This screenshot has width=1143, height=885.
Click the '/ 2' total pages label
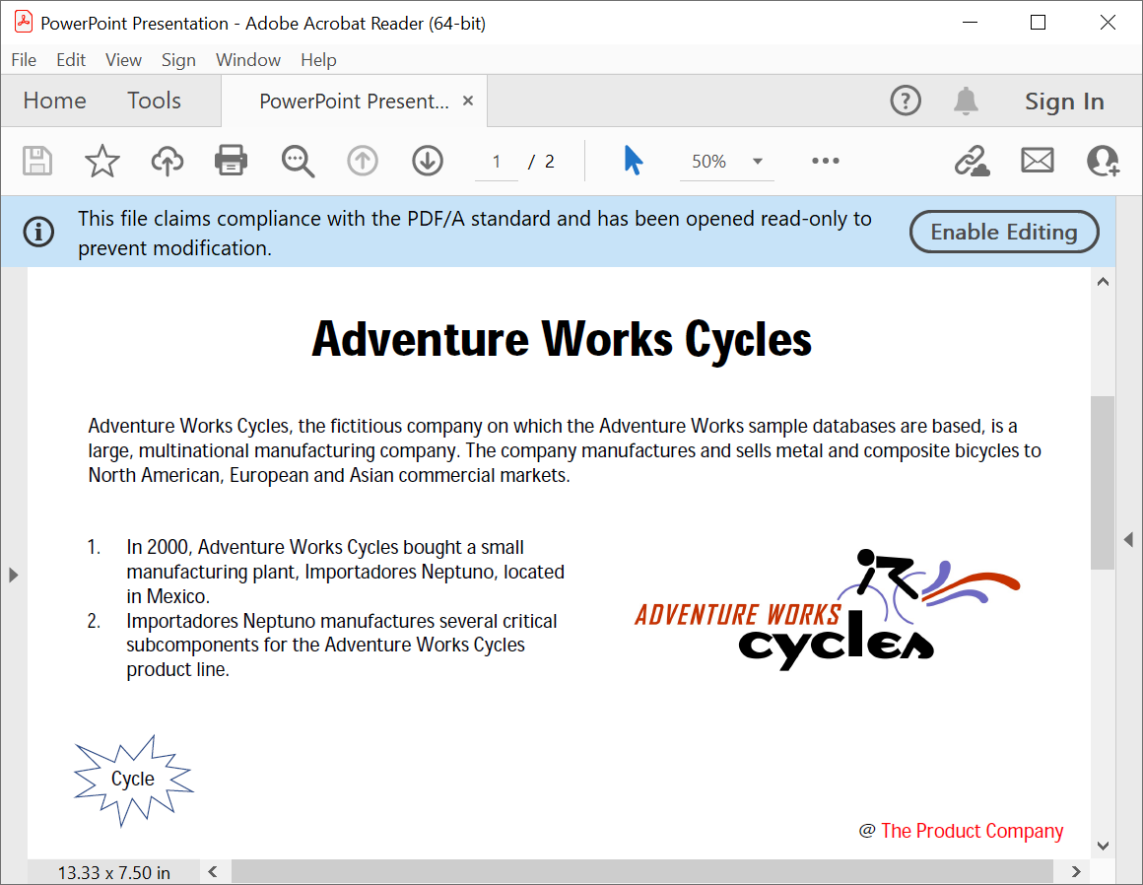tap(541, 161)
